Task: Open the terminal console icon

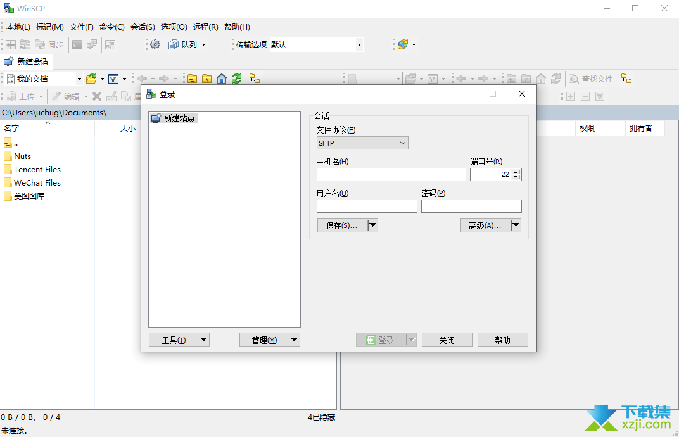Action: (x=77, y=44)
